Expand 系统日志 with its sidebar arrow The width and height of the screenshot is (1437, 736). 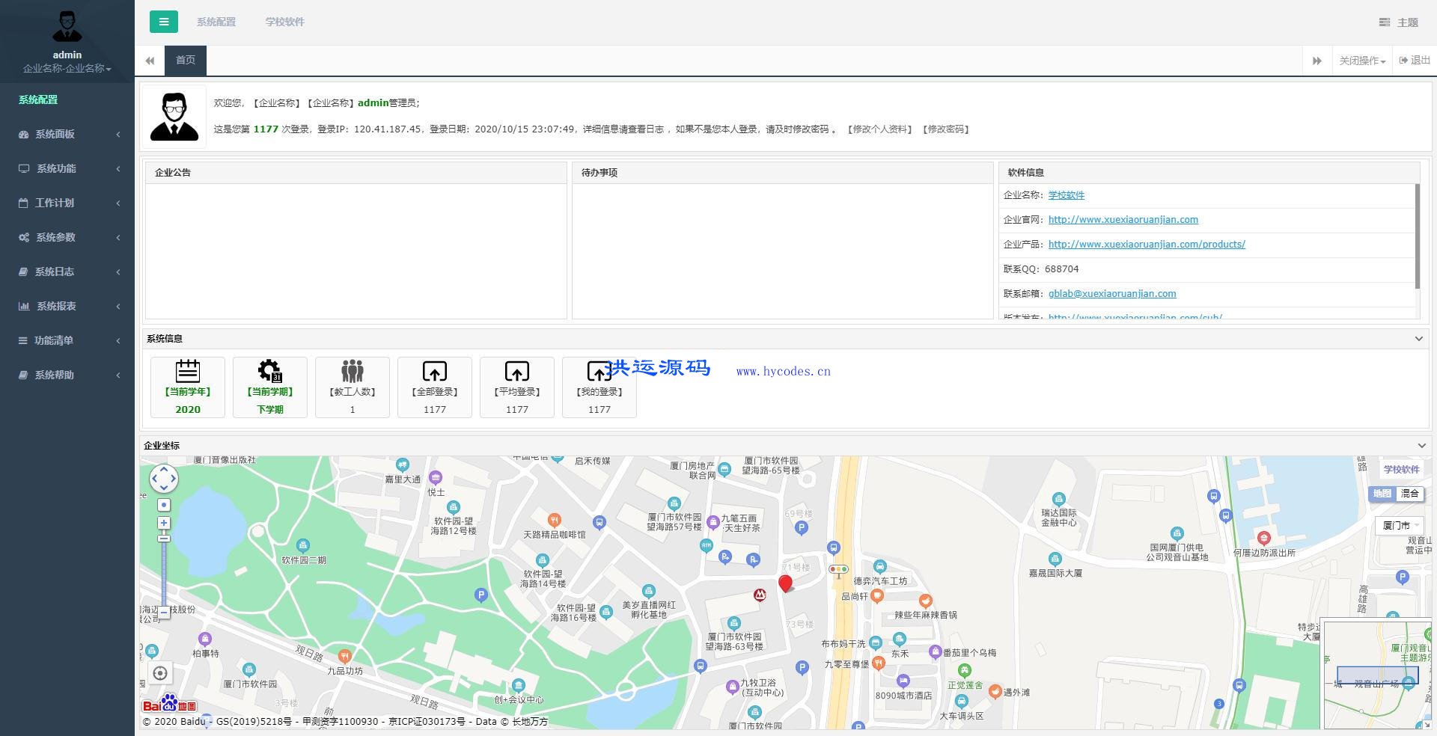(118, 272)
